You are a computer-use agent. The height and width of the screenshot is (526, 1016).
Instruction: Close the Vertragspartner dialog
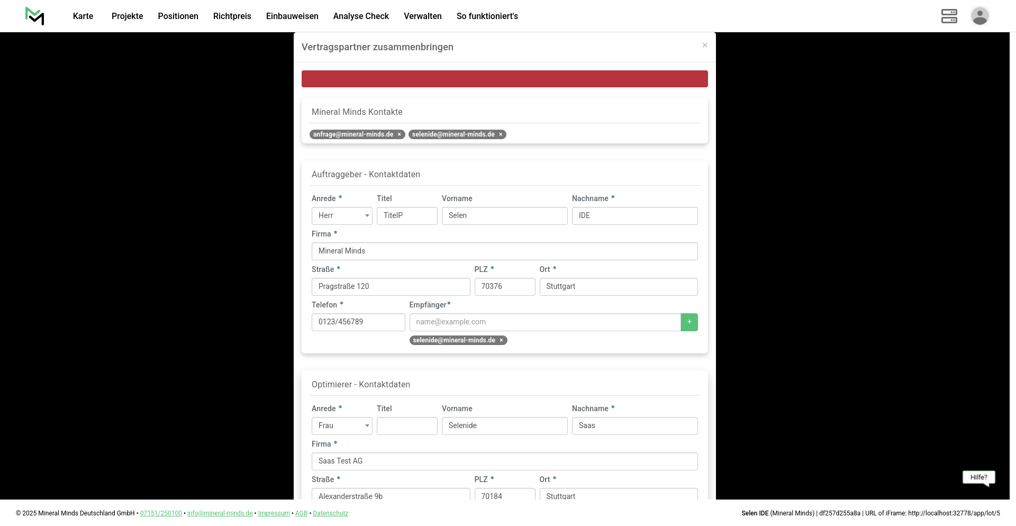(x=704, y=46)
